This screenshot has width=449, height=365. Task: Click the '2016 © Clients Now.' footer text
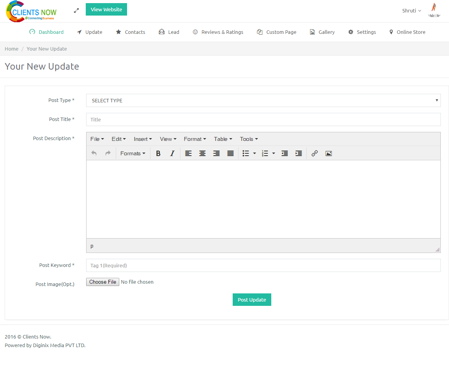pos(28,337)
